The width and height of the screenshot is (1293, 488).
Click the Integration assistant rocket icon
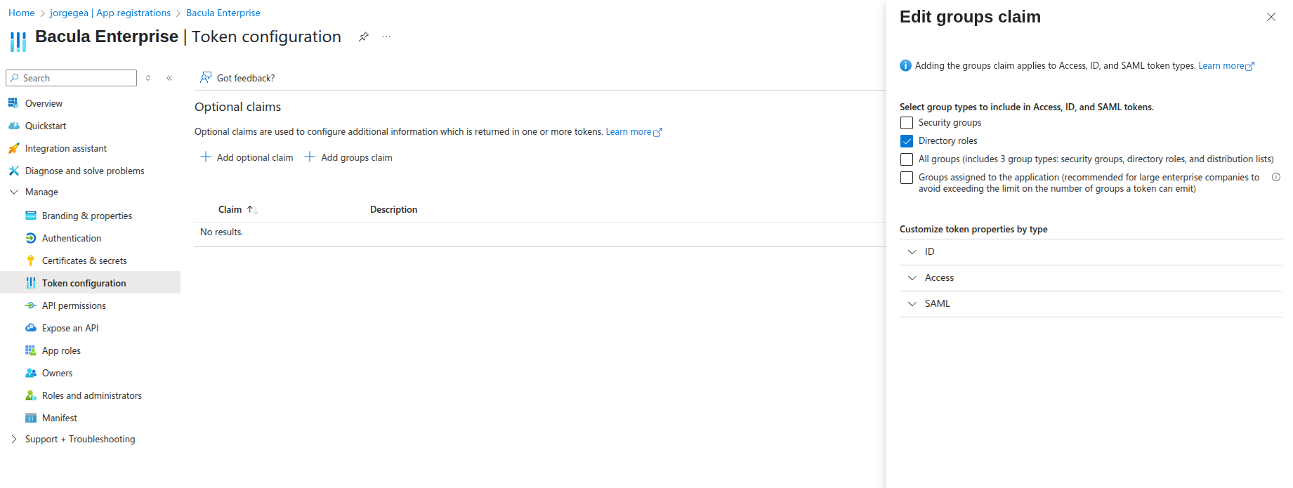point(13,148)
